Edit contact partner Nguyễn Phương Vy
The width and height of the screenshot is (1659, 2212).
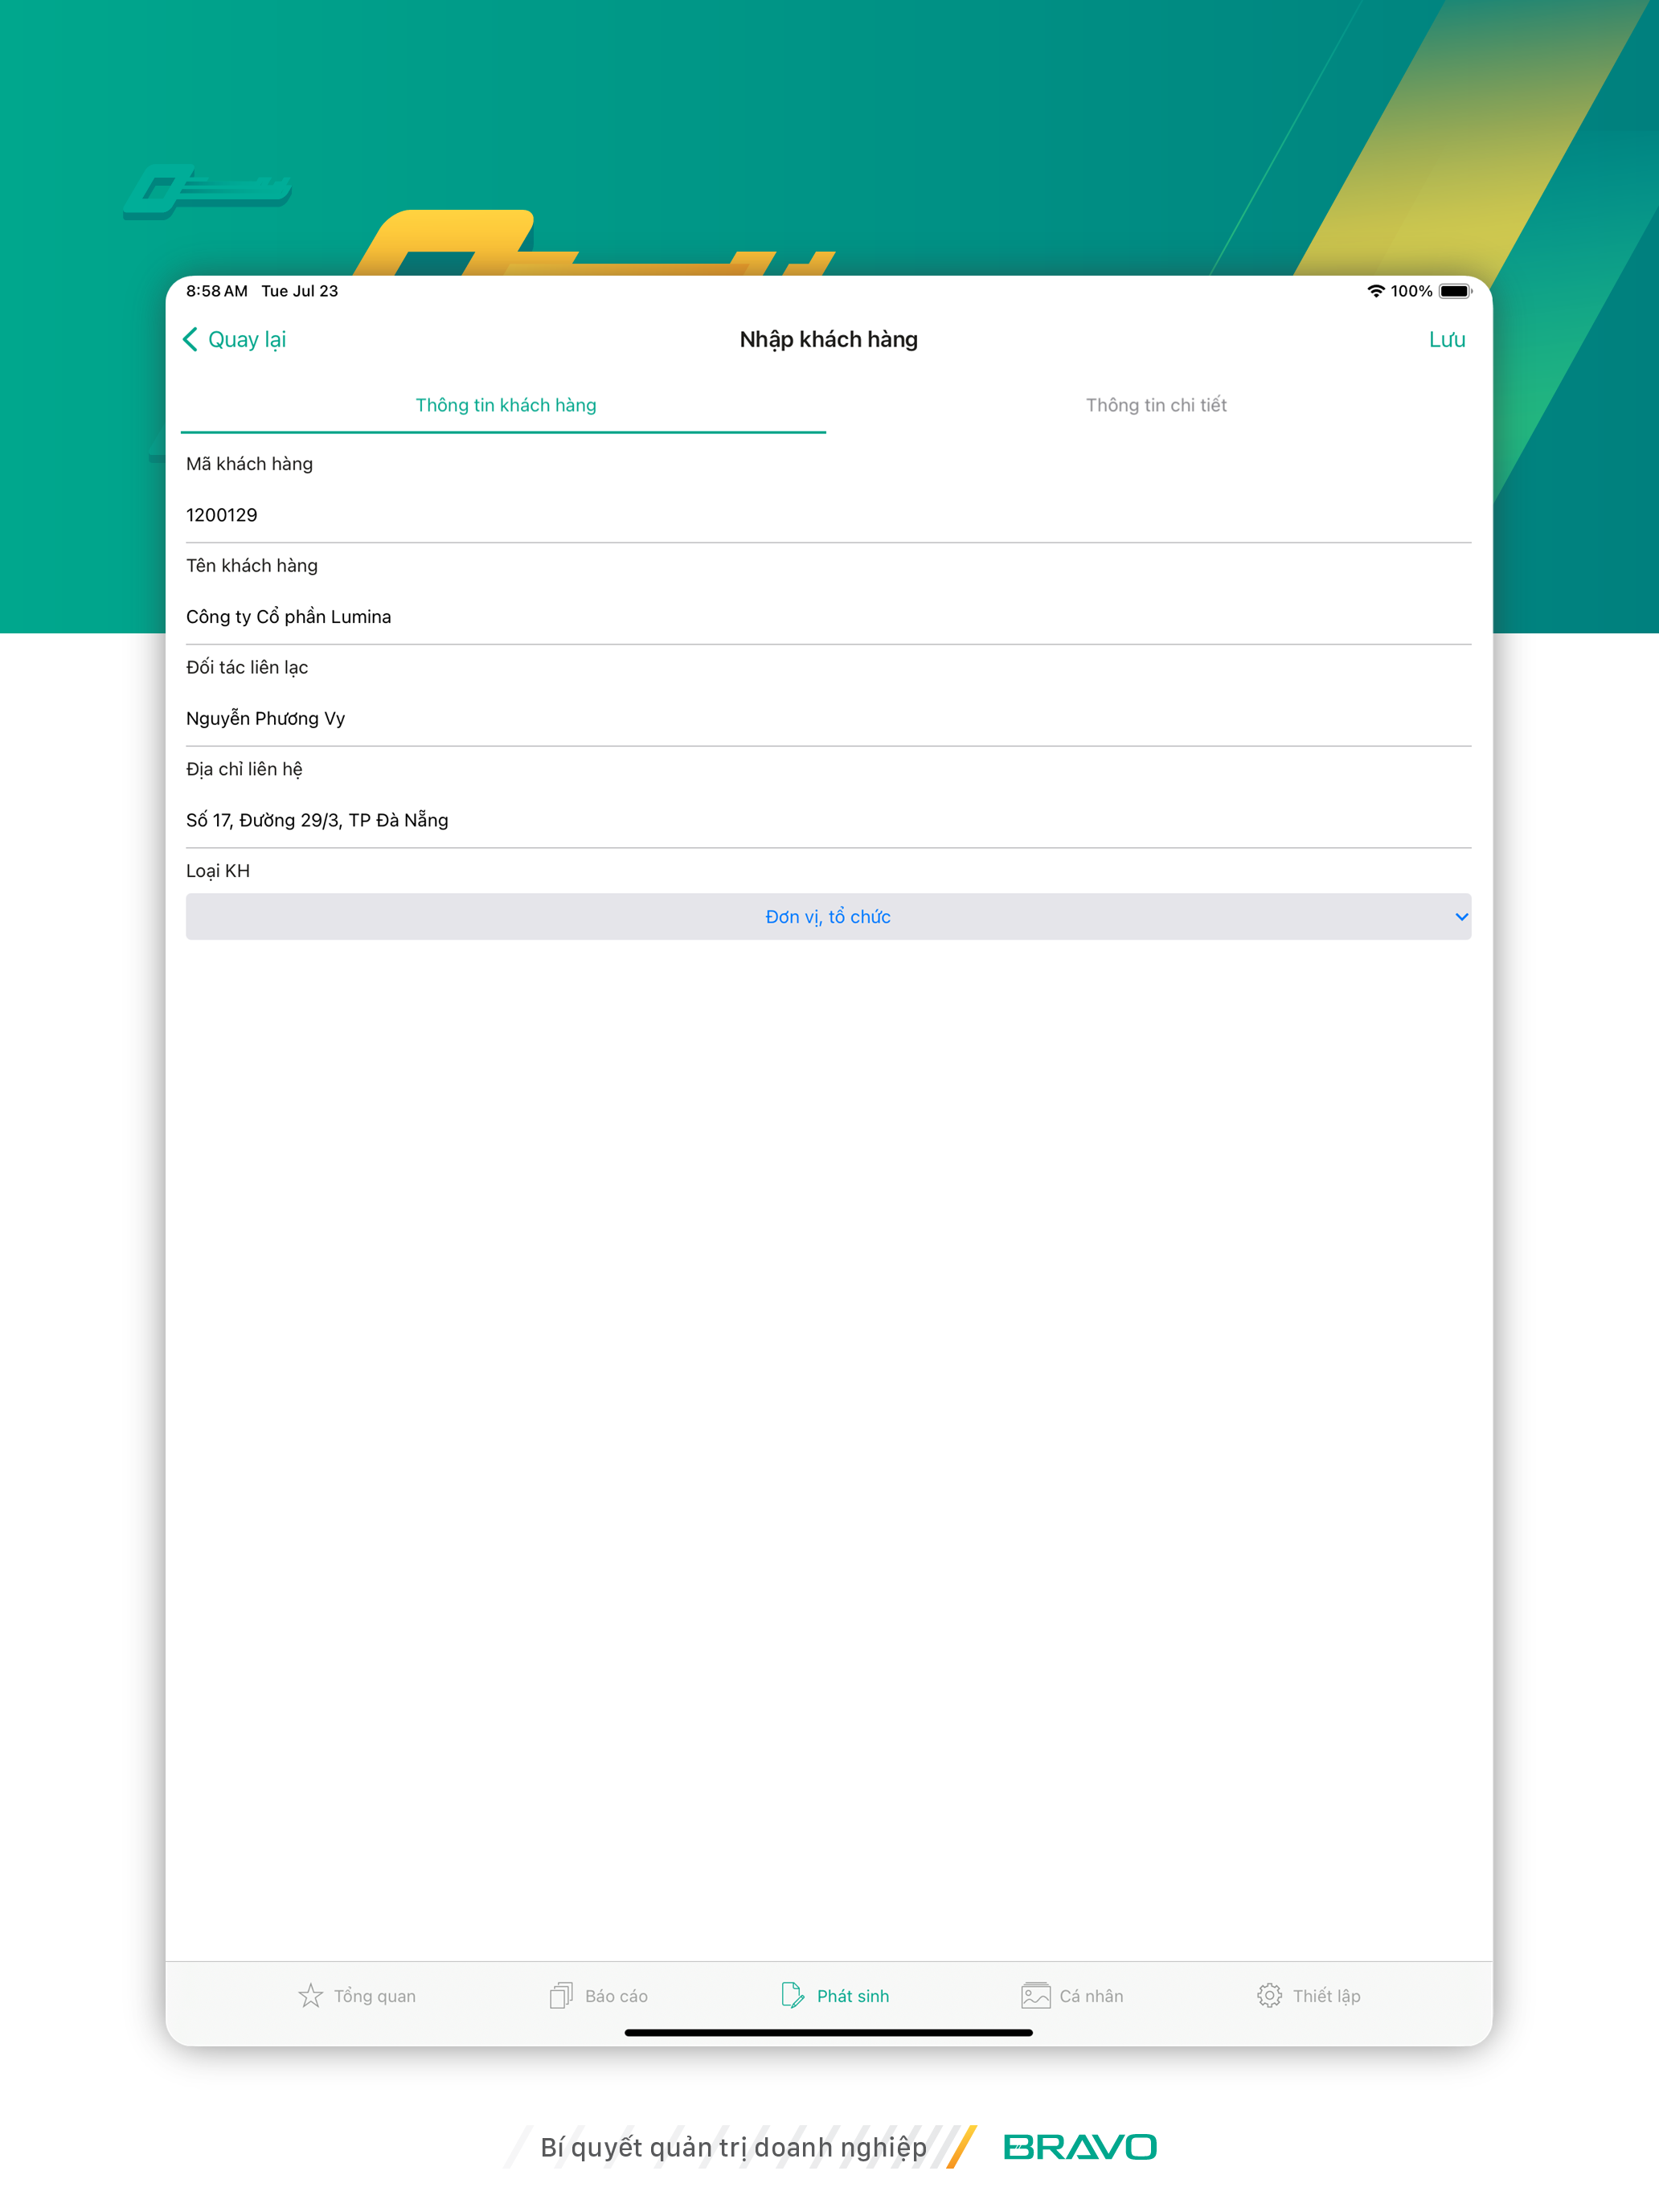pyautogui.click(x=828, y=719)
